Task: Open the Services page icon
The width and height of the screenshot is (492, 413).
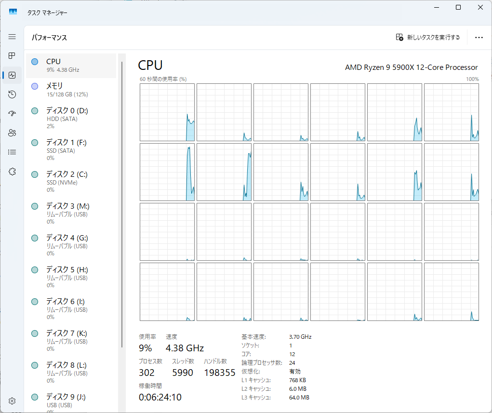Action: (x=12, y=172)
